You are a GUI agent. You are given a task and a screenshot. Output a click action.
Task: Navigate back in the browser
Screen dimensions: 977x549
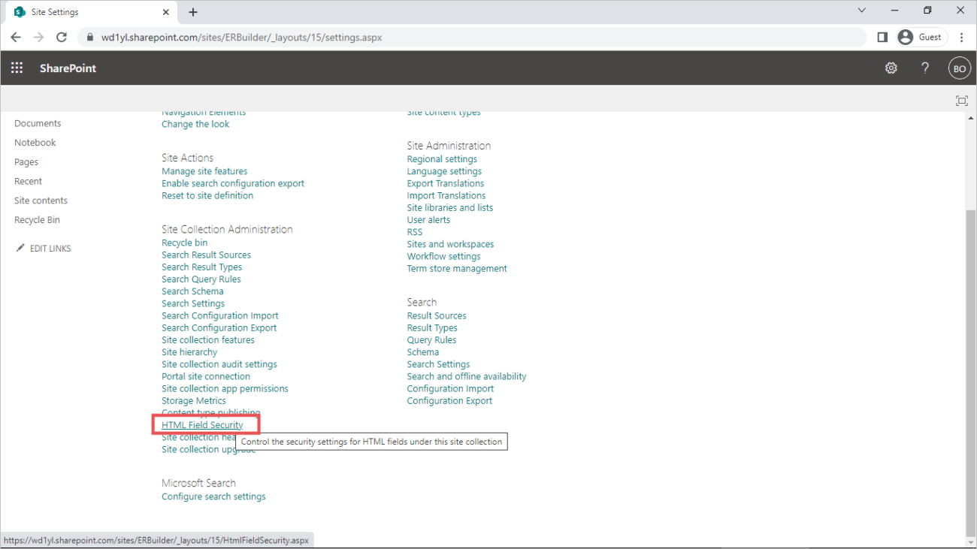click(16, 36)
